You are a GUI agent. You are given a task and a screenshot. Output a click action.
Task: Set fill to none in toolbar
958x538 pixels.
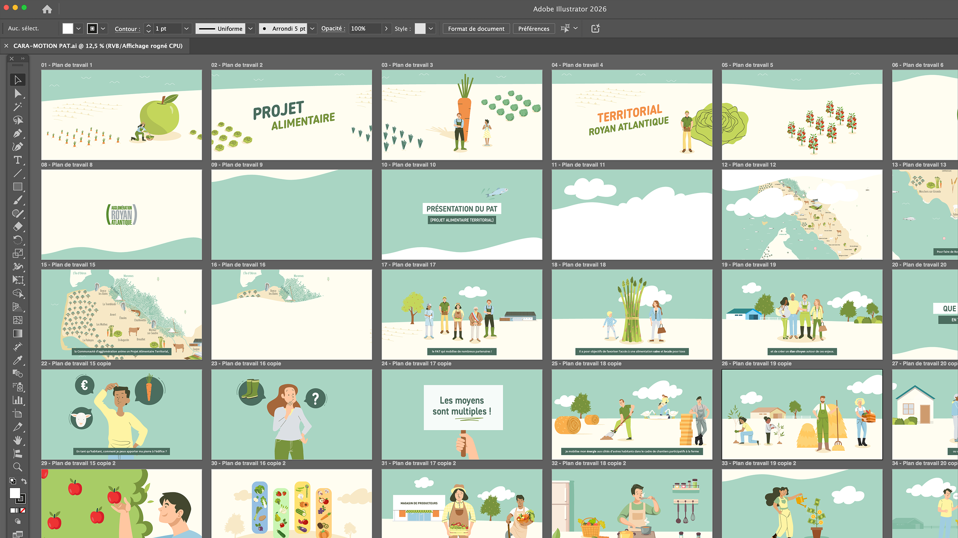[23, 511]
